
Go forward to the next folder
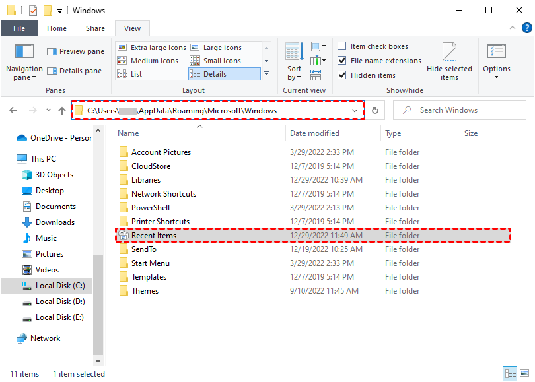tap(33, 110)
